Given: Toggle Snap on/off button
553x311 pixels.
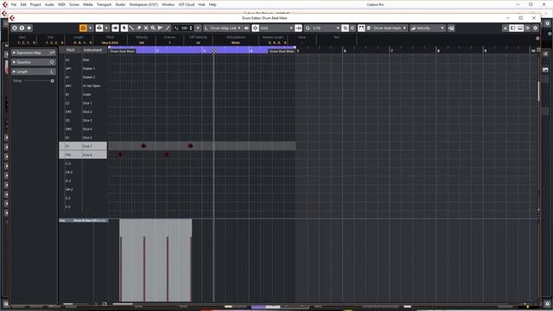Looking at the screenshot, I should (256, 28).
